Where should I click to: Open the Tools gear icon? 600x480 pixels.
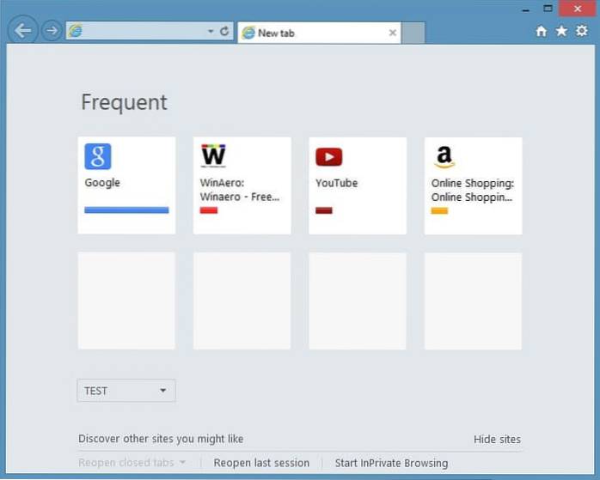pyautogui.click(x=582, y=32)
